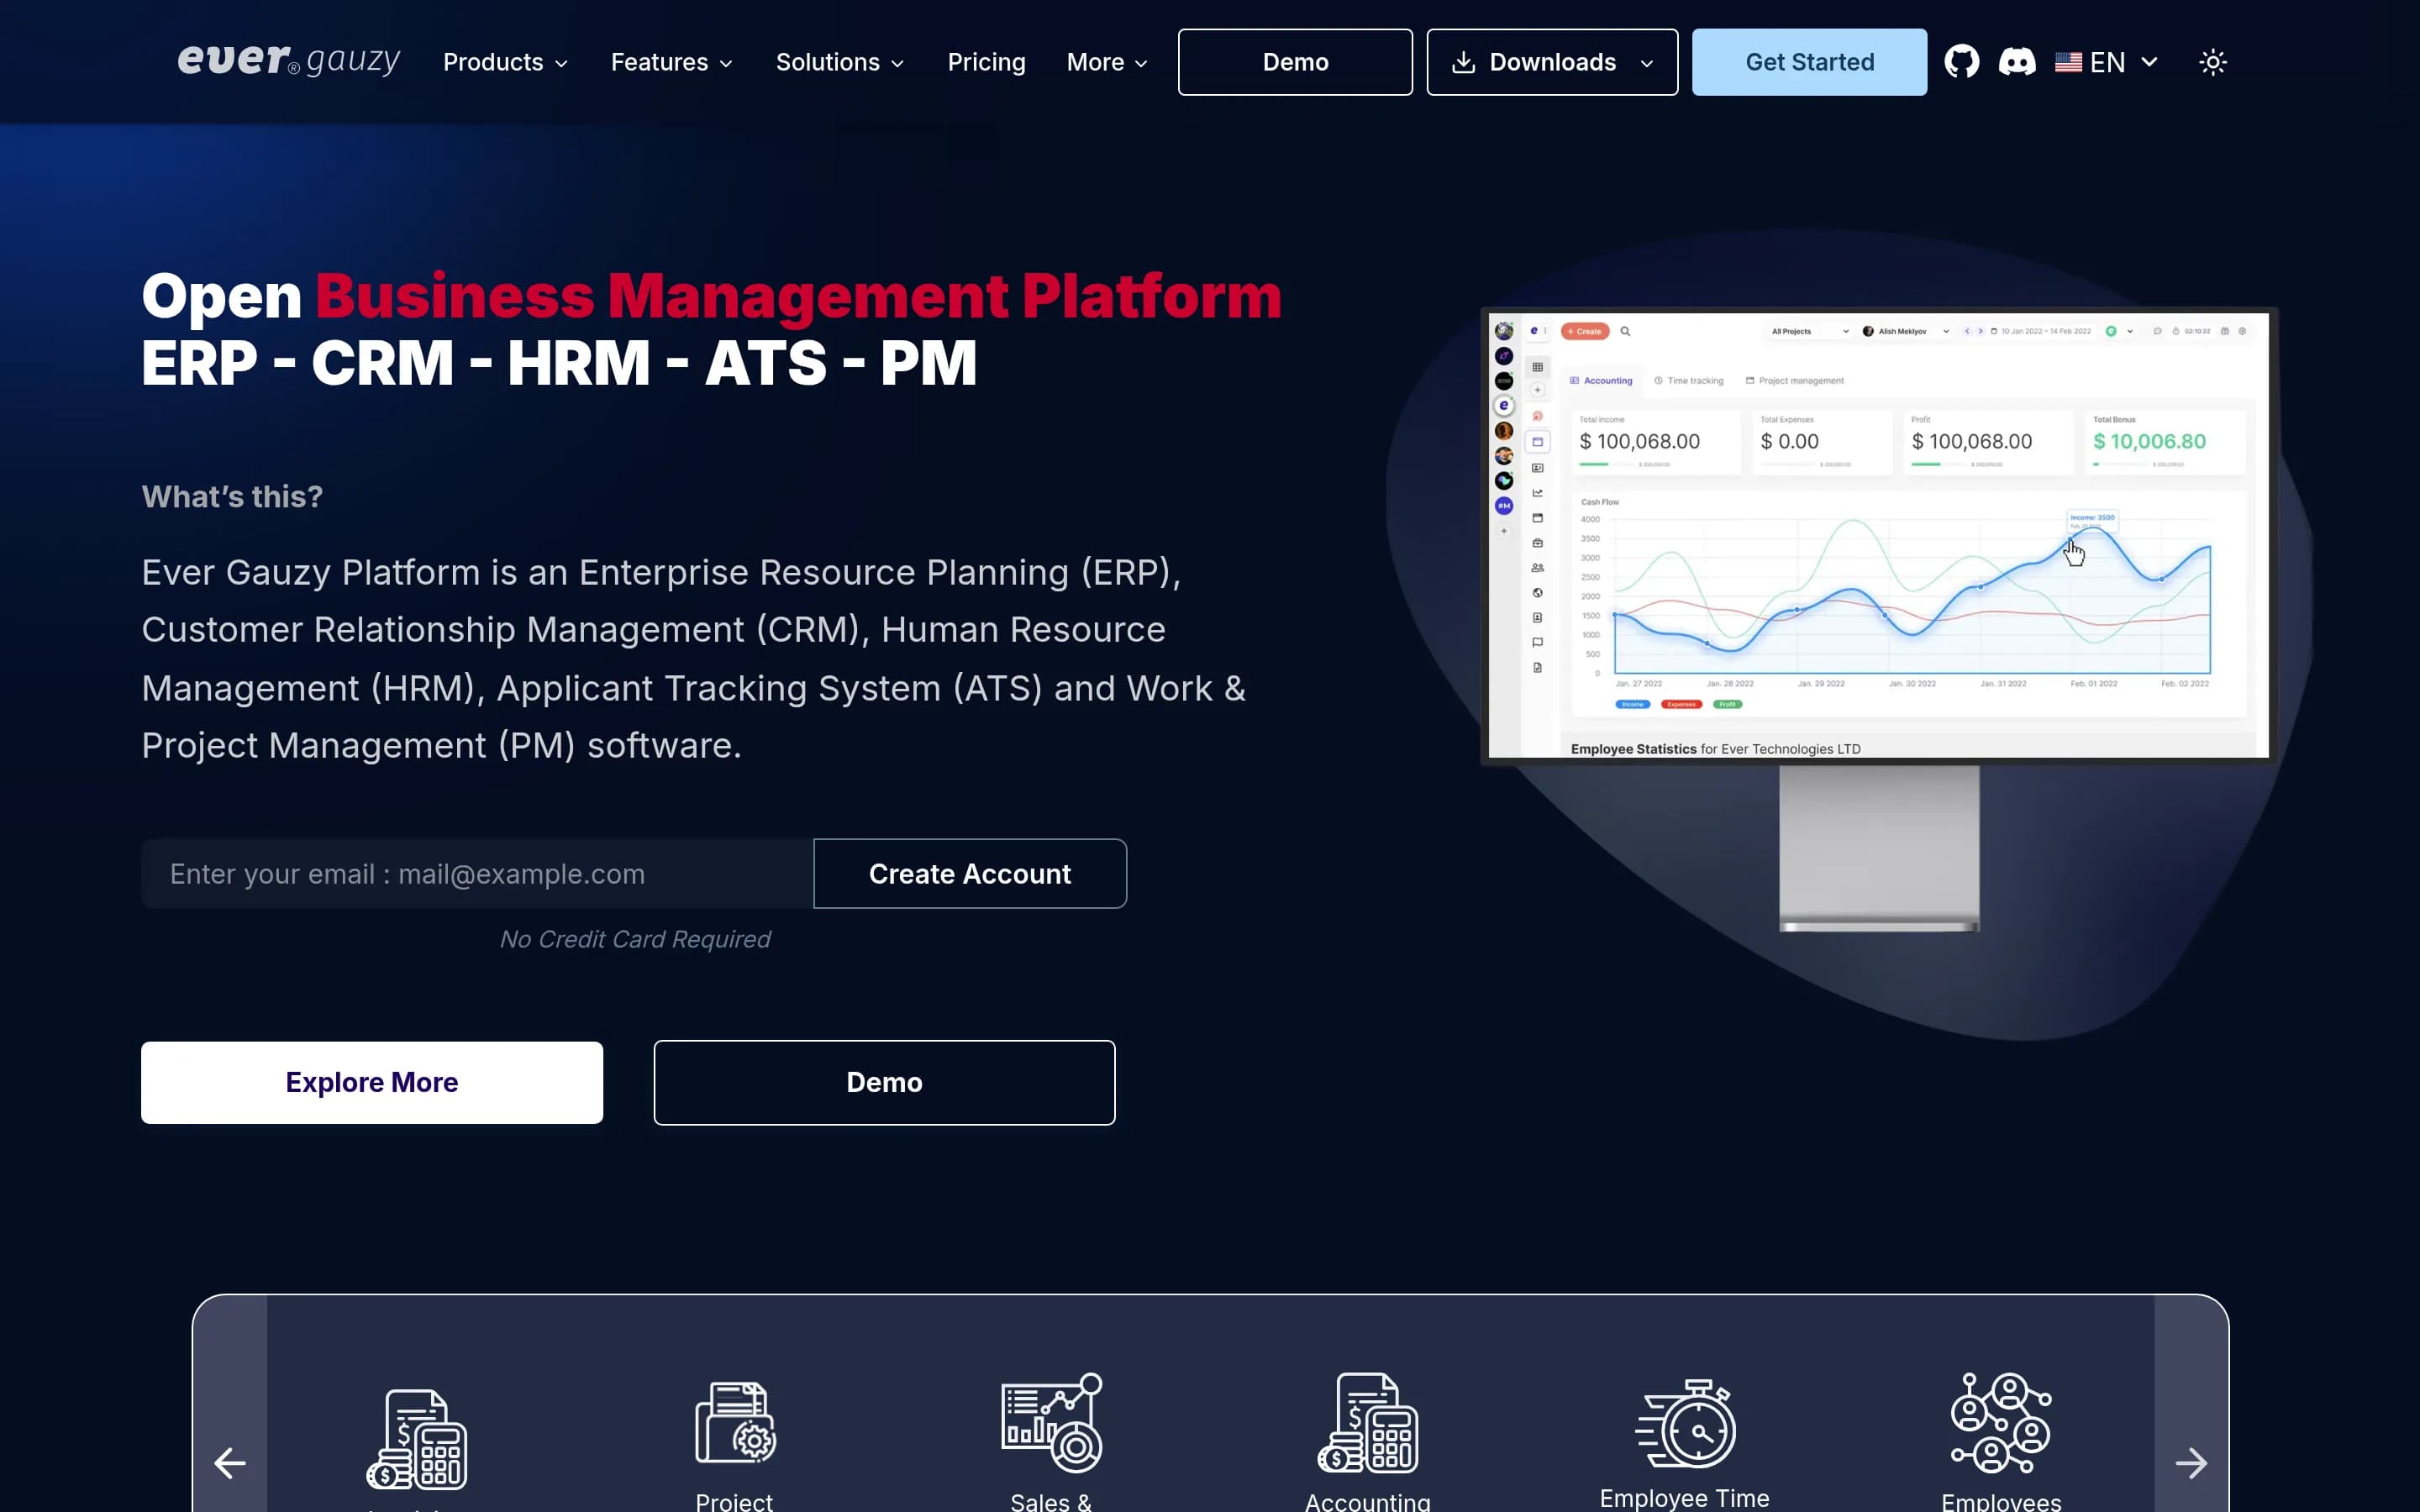Image resolution: width=2420 pixels, height=1512 pixels.
Task: Click the 'What's this?' heading text
Action: click(x=232, y=497)
